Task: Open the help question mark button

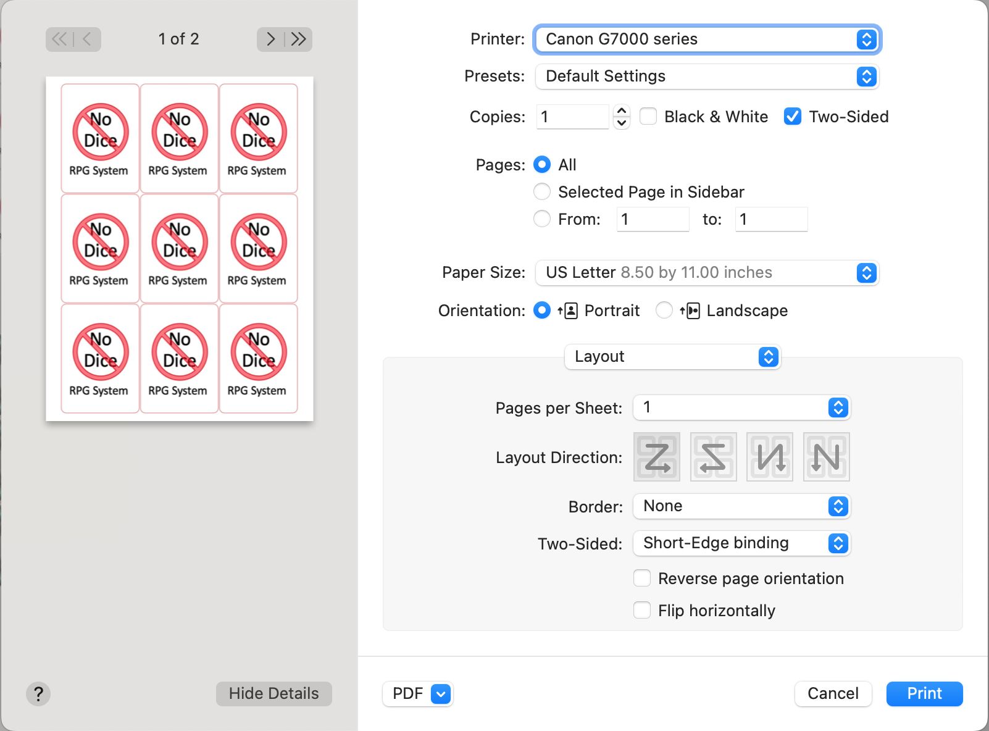Action: tap(38, 693)
